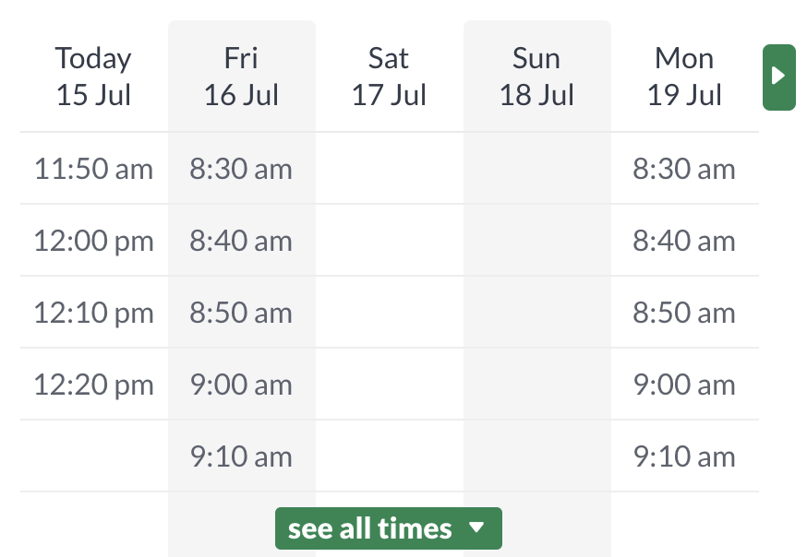Select the 9:10 am slot on Monday

pos(684,456)
